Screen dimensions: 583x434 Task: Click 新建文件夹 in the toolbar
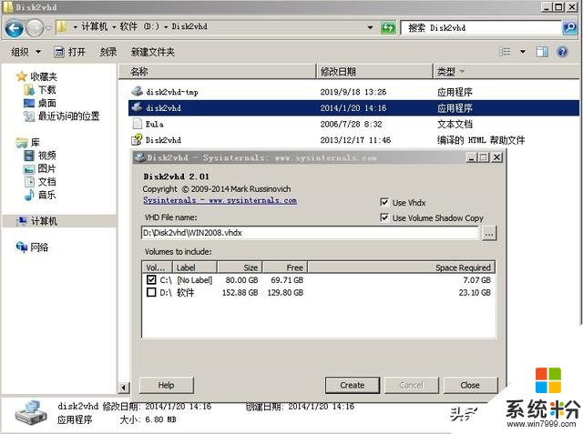152,52
